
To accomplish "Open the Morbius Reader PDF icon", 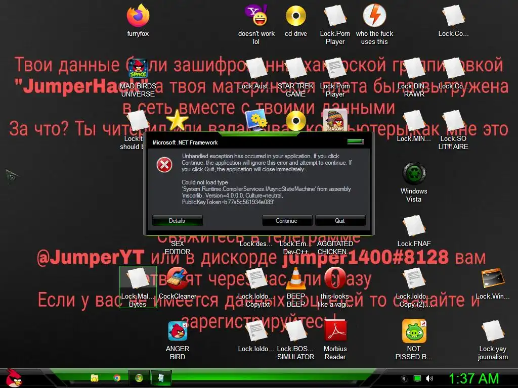I will tap(335, 331).
